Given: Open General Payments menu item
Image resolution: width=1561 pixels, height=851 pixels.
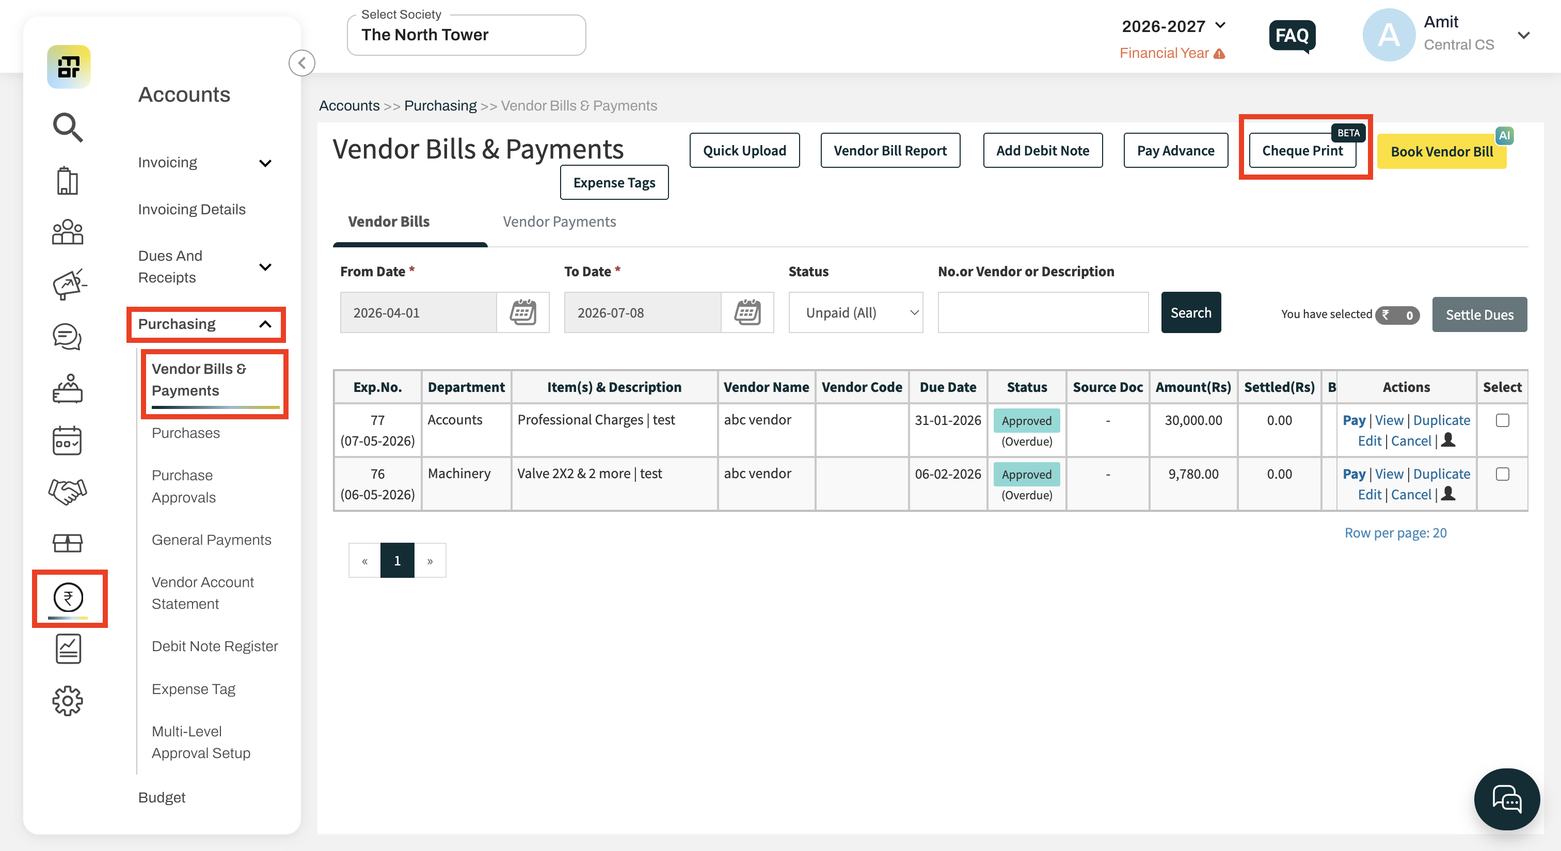Looking at the screenshot, I should pyautogui.click(x=212, y=540).
